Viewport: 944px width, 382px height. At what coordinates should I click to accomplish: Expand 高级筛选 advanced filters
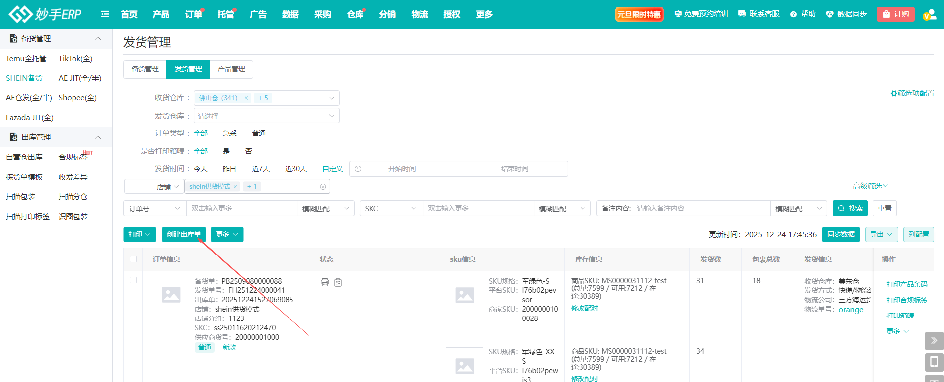(x=870, y=186)
